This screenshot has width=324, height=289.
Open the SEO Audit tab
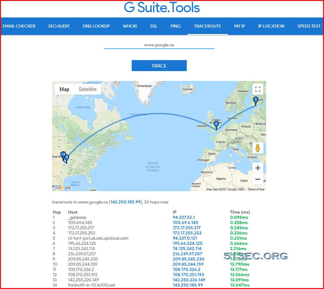[x=59, y=26]
